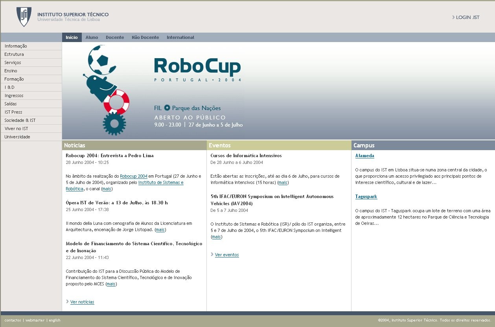
Task: Click the teal gear graphic in banner
Action: pyautogui.click(x=114, y=124)
